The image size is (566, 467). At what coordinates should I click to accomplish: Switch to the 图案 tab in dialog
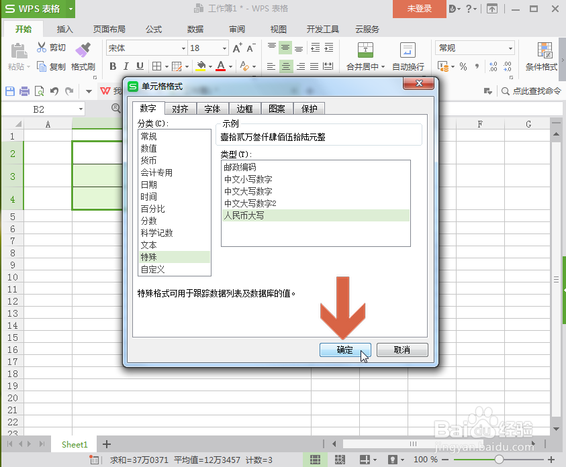coord(278,108)
